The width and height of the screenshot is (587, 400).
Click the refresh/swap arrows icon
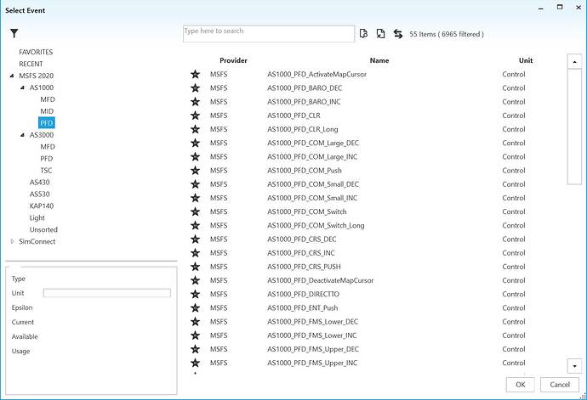(398, 34)
